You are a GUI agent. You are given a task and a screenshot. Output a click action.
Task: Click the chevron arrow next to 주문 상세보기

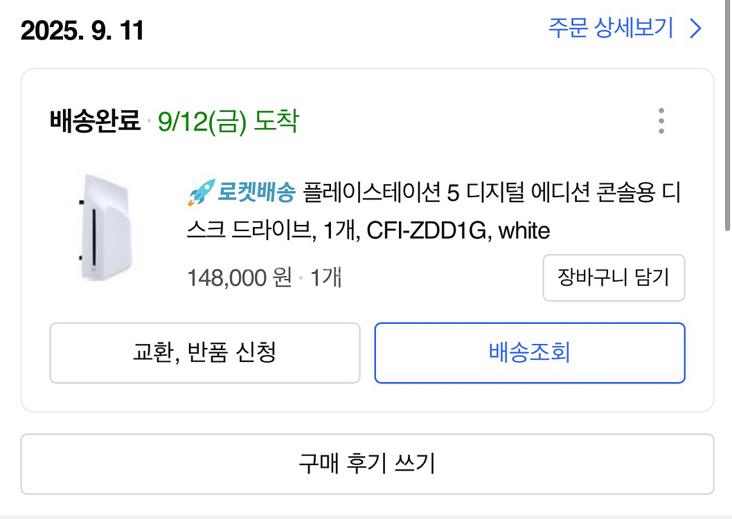[695, 28]
